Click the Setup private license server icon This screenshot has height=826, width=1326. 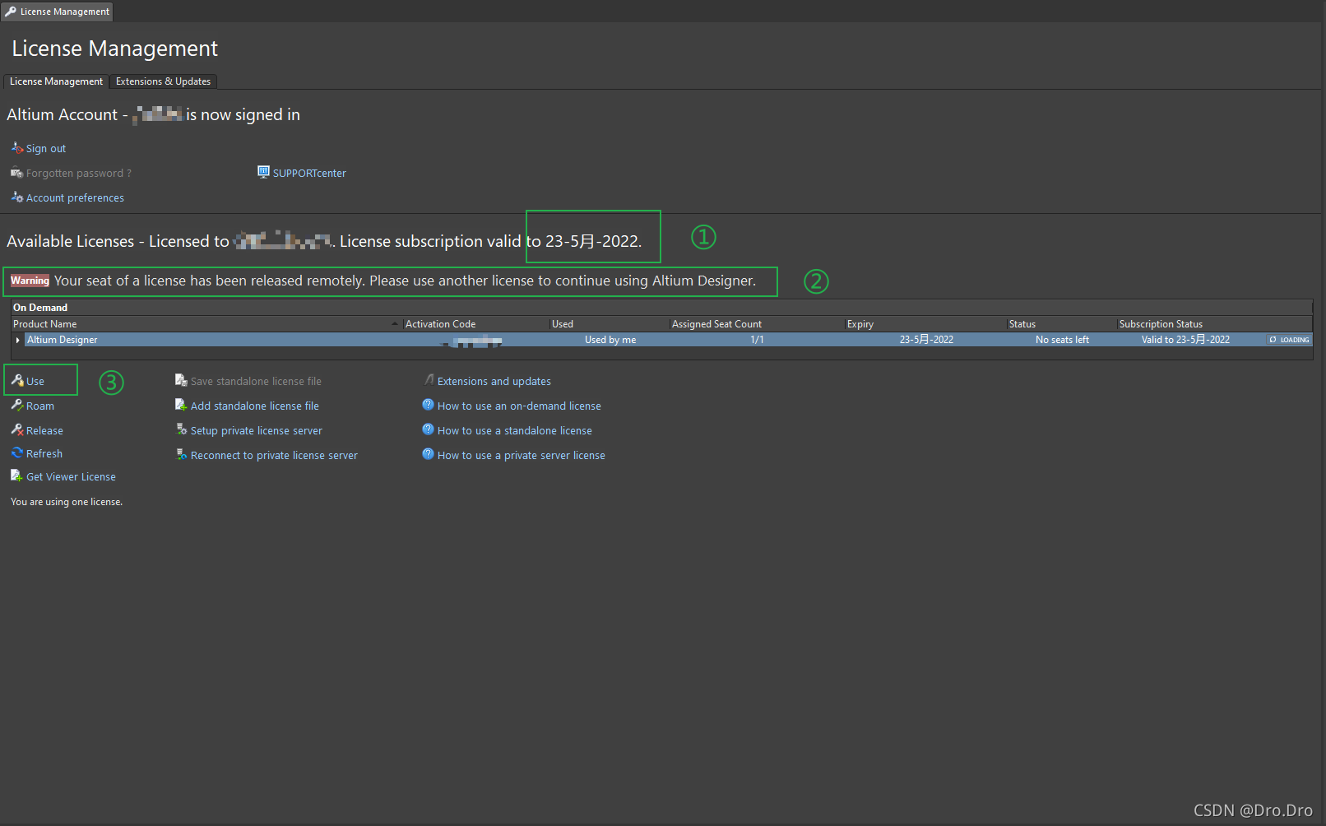(x=182, y=429)
